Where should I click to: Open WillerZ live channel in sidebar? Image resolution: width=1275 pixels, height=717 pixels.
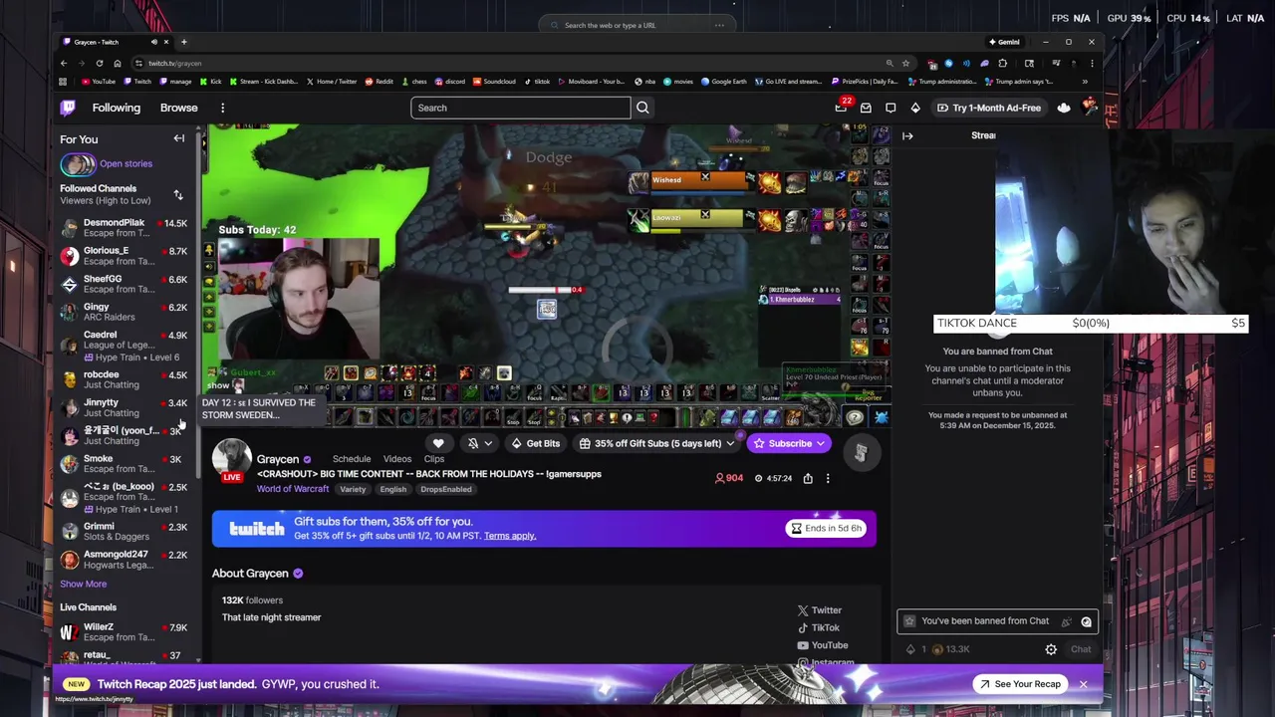click(124, 632)
